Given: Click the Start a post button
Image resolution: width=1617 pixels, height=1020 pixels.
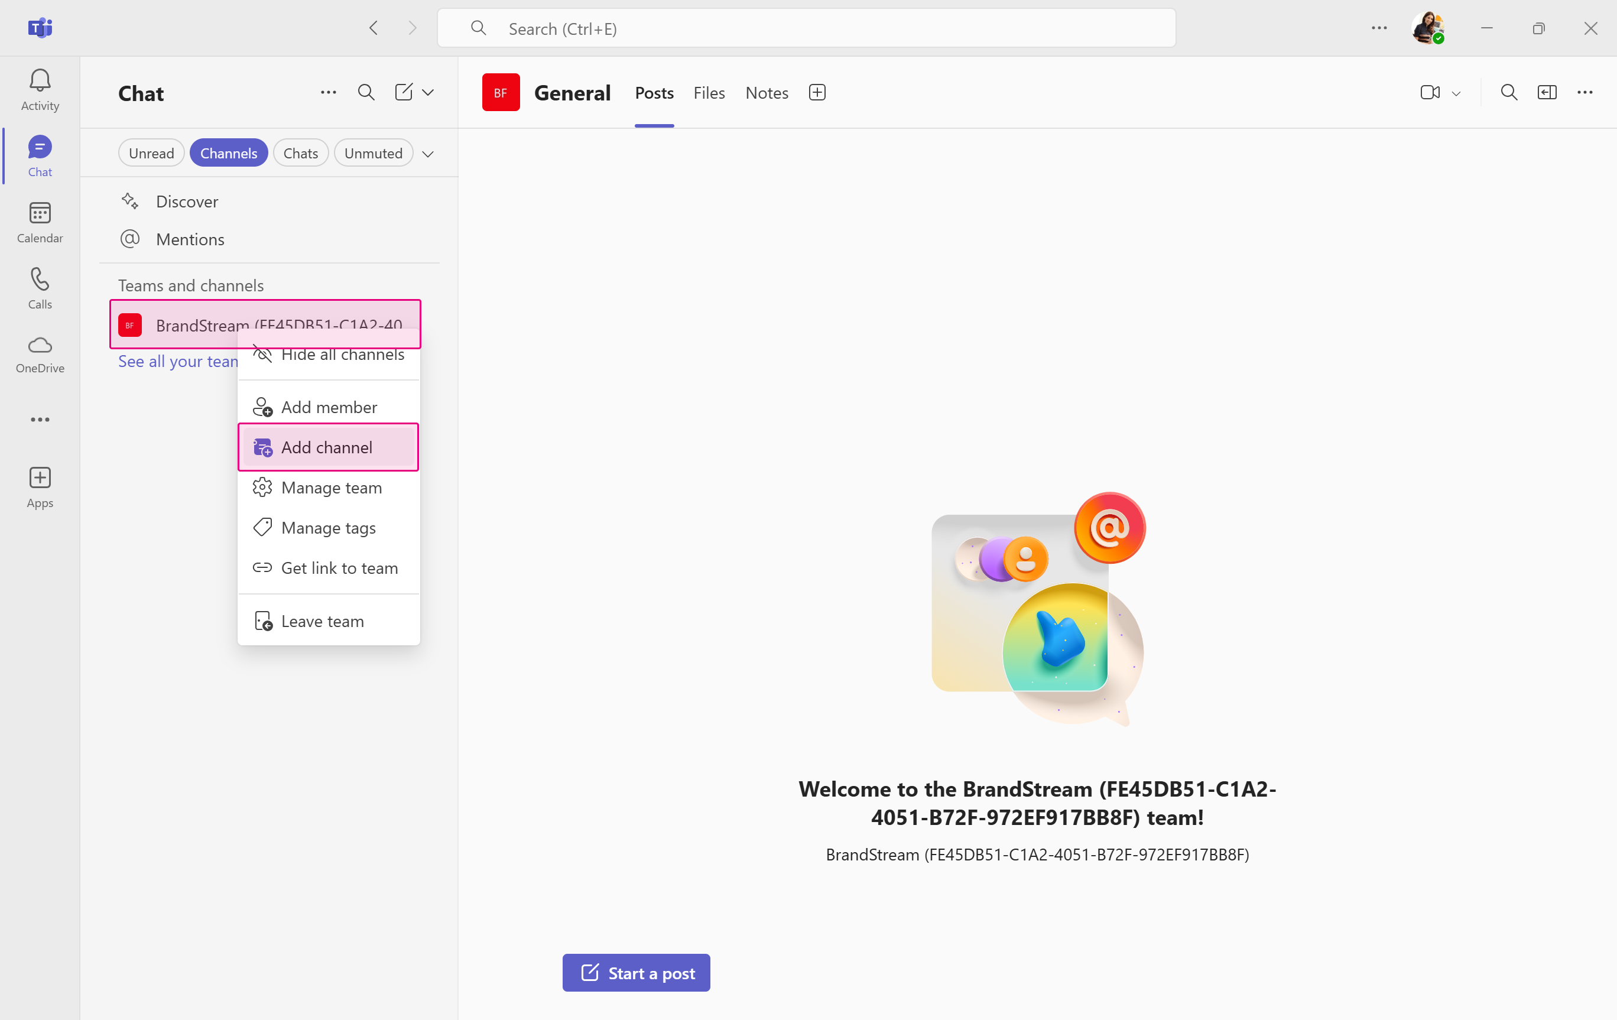Looking at the screenshot, I should (x=636, y=972).
